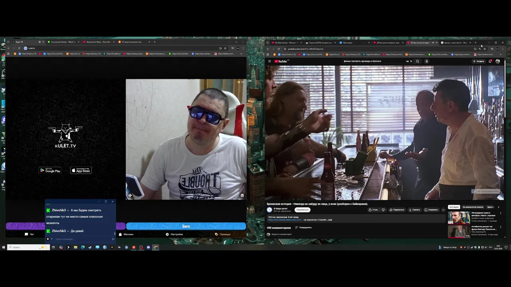The height and width of the screenshot is (287, 511).
Task: Clear the YouTube search box text
Action: coord(411,61)
